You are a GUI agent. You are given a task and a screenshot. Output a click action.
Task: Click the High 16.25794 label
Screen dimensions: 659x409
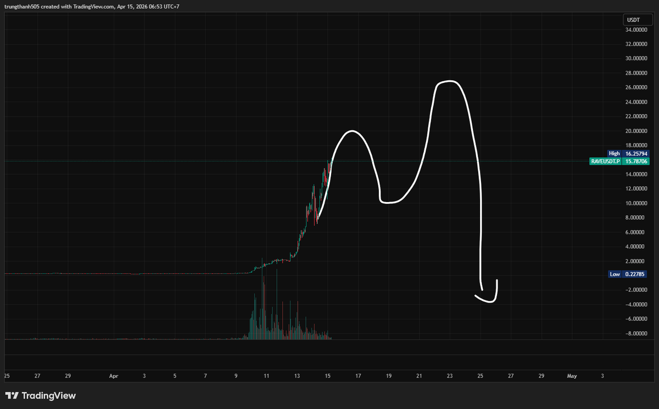(x=629, y=153)
